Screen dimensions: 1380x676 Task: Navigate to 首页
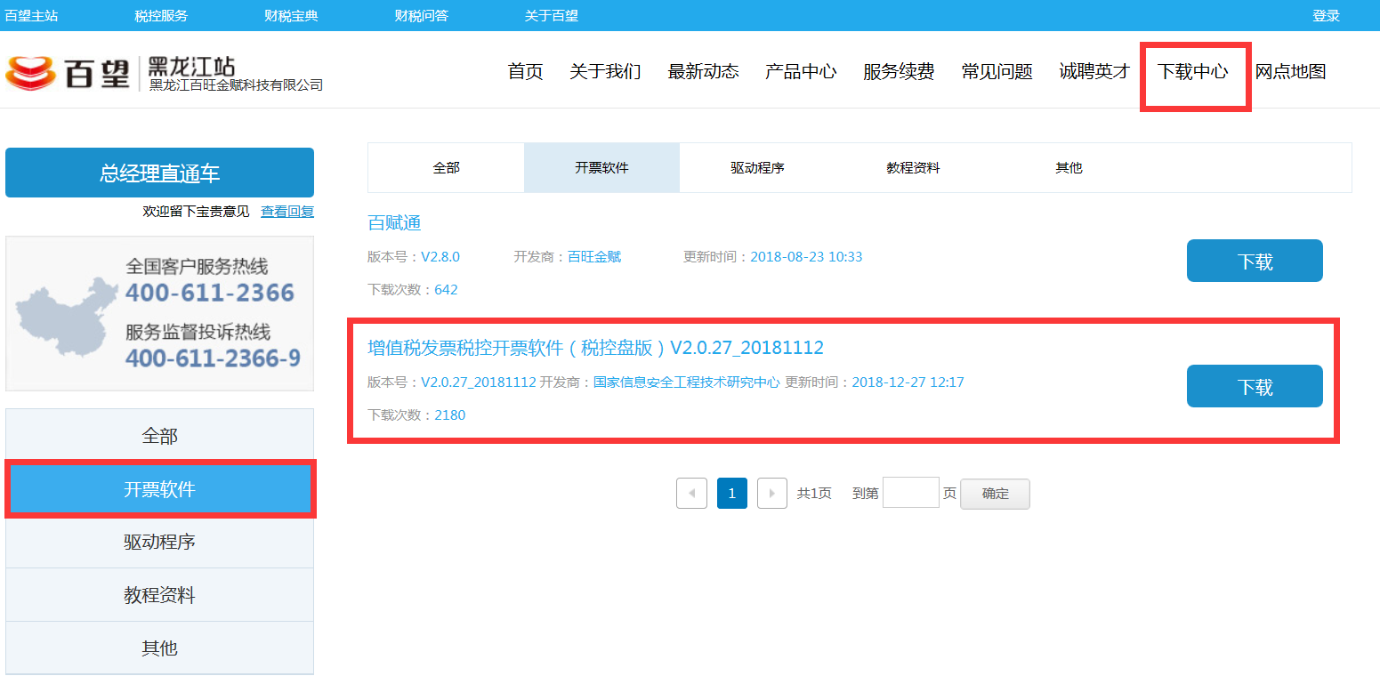pos(525,71)
